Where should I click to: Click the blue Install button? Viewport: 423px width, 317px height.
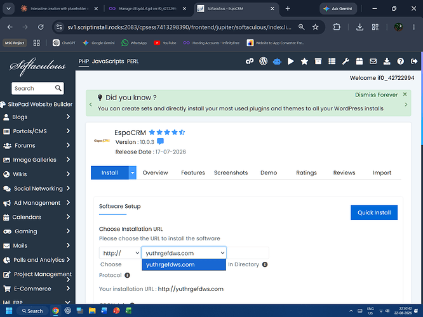[x=110, y=172]
